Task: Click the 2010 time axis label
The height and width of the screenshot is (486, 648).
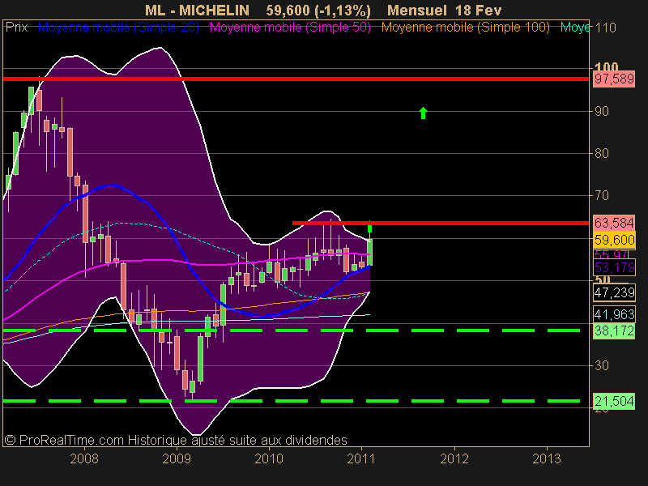Action: pos(269,458)
